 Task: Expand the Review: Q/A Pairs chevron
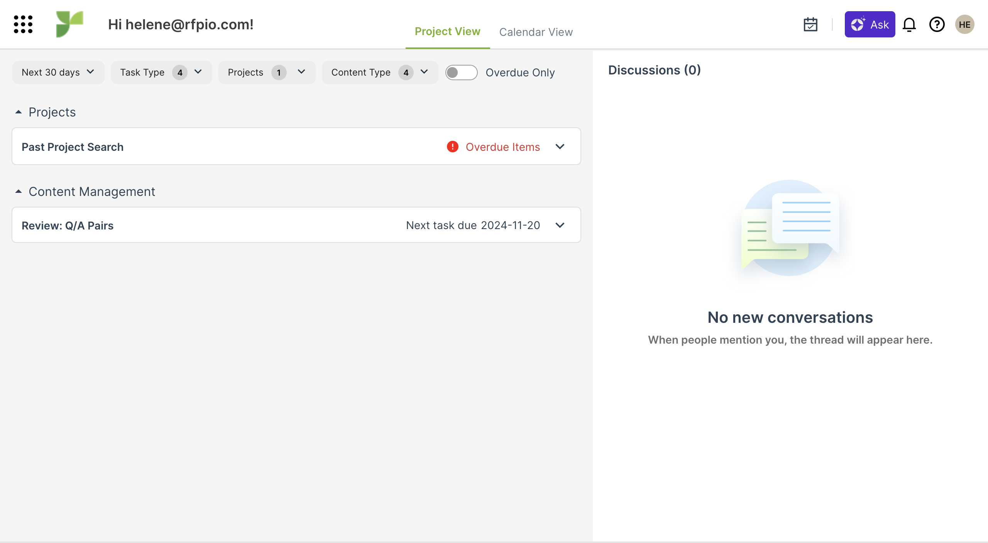560,225
